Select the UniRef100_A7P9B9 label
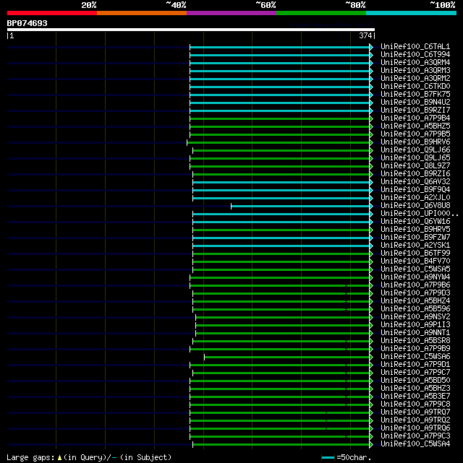This screenshot has height=463, width=463. 415,348
